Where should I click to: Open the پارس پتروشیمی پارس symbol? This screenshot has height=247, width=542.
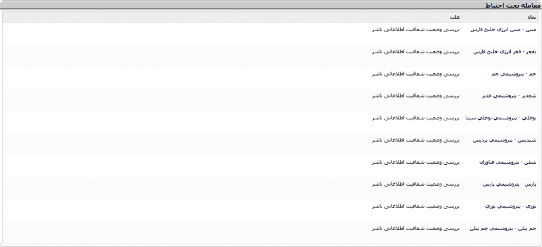point(510,184)
